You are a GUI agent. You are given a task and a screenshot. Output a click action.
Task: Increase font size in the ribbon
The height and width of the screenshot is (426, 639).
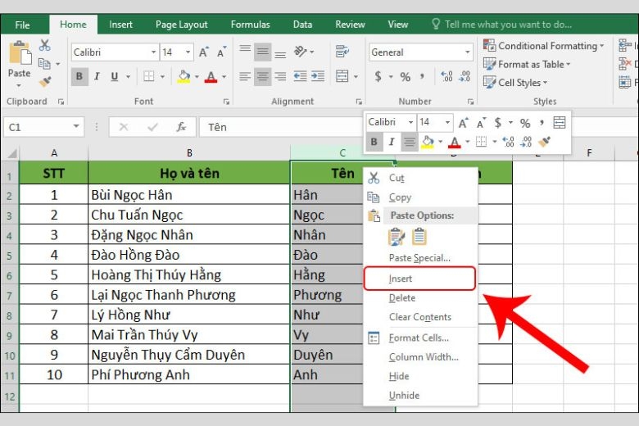click(203, 52)
